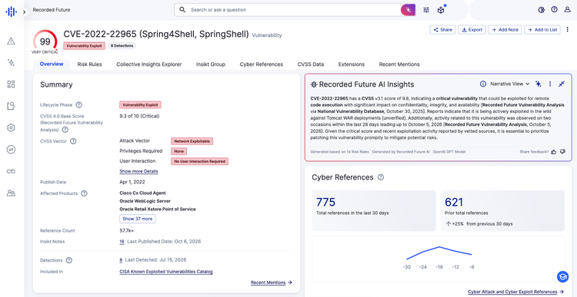Screen dimensions: 577x297
Task: Click the 621 prior total references card
Action: [502, 211]
